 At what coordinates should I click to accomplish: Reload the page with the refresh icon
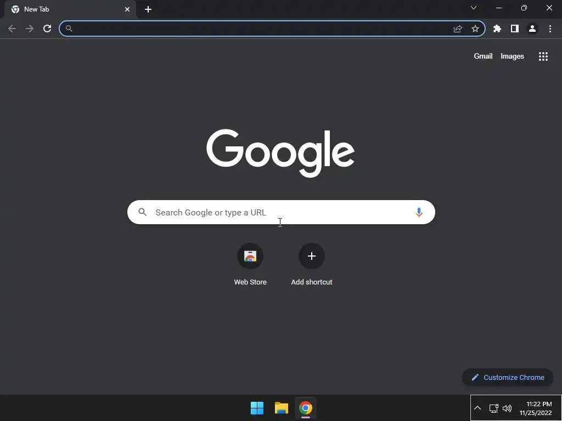click(47, 29)
